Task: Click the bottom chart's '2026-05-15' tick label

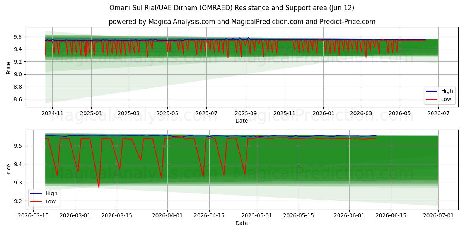Action: (x=299, y=216)
